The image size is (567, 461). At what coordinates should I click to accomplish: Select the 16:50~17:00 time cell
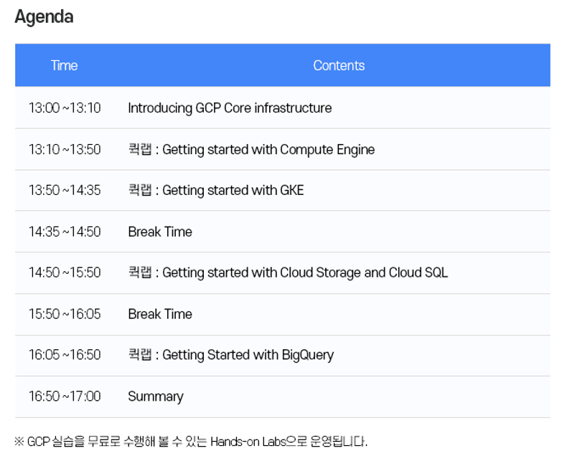(65, 396)
